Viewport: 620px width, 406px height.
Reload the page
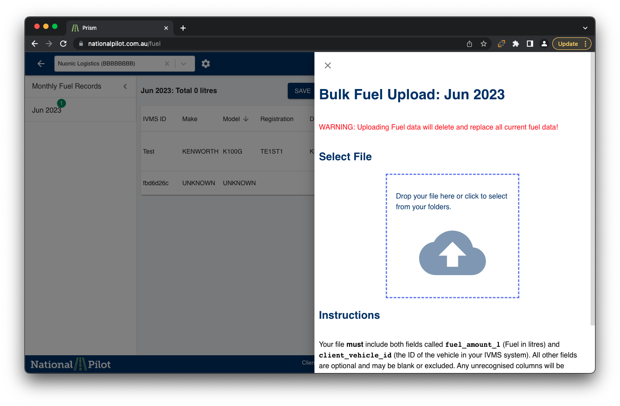(x=63, y=44)
